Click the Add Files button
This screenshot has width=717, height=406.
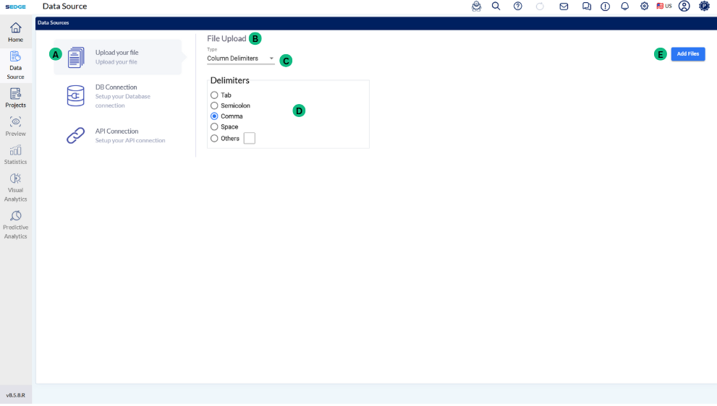click(687, 53)
